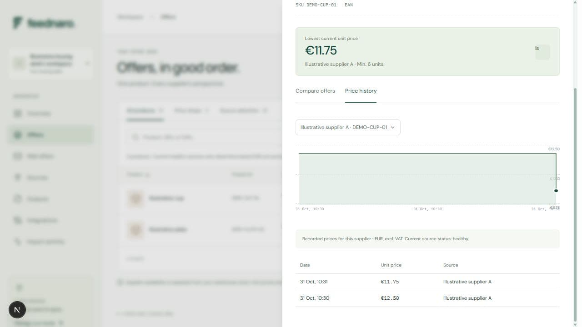Switch to the Compare offers tab
This screenshot has height=327, width=582.
pos(315,91)
